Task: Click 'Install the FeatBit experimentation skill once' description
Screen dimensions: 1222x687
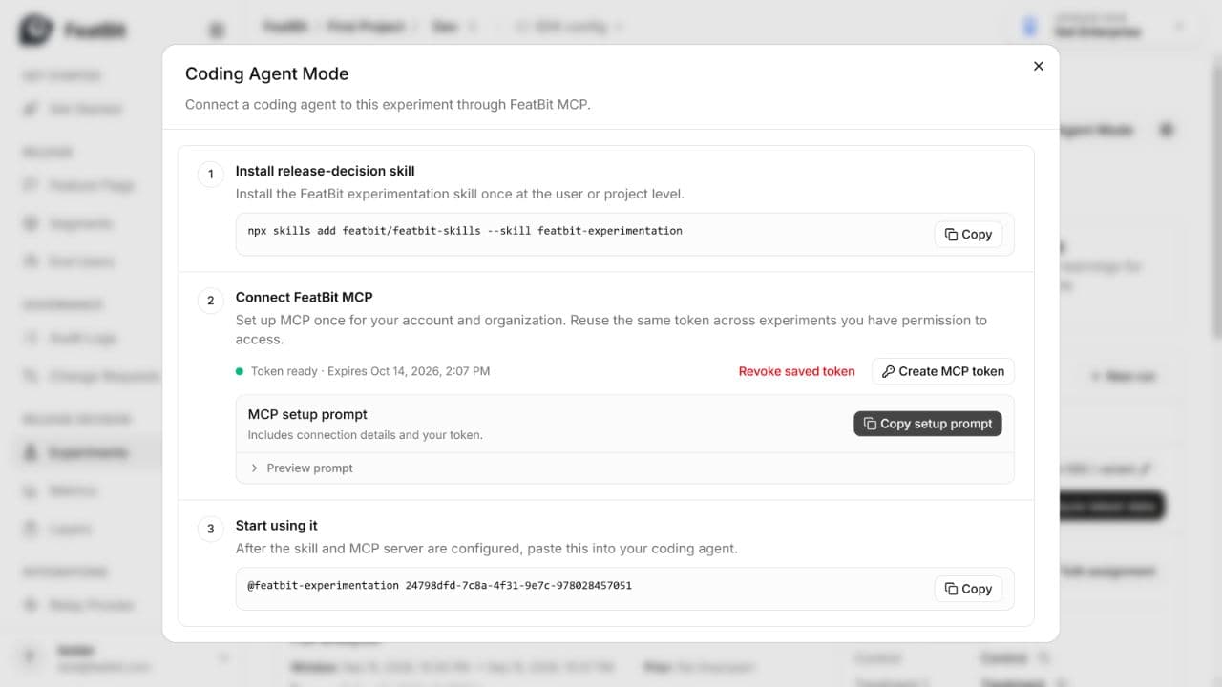Action: click(460, 194)
